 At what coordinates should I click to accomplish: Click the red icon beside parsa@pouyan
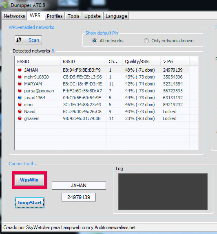click(x=20, y=91)
